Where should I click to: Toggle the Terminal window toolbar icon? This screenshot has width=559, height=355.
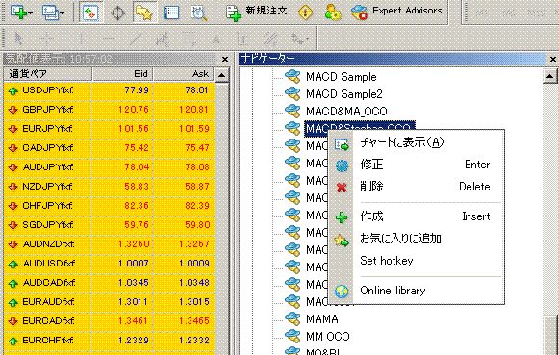point(171,13)
